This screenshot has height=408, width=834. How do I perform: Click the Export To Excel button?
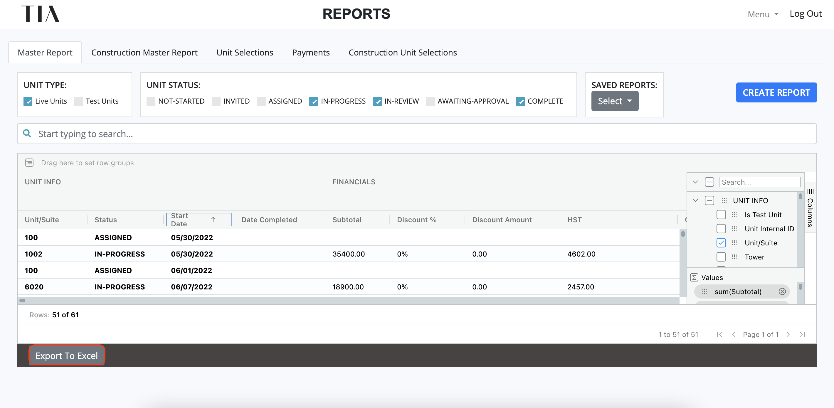pos(66,355)
